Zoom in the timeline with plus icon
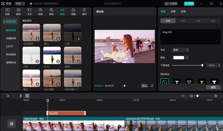Image resolution: width=223 pixels, height=131 pixels. (x=216, y=96)
